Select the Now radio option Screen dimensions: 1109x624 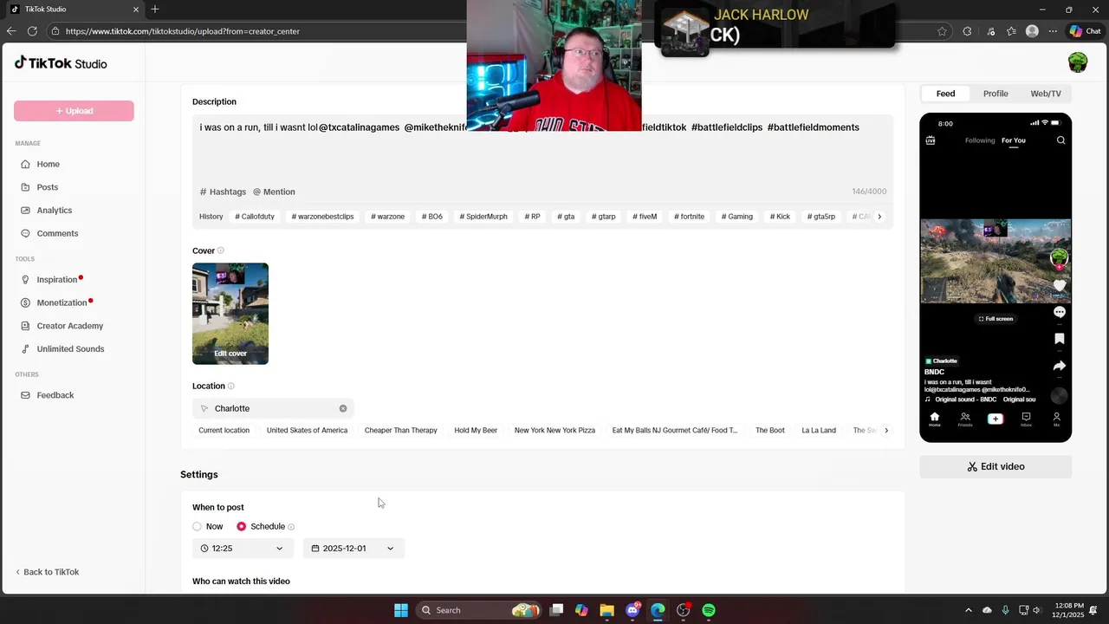point(198,526)
